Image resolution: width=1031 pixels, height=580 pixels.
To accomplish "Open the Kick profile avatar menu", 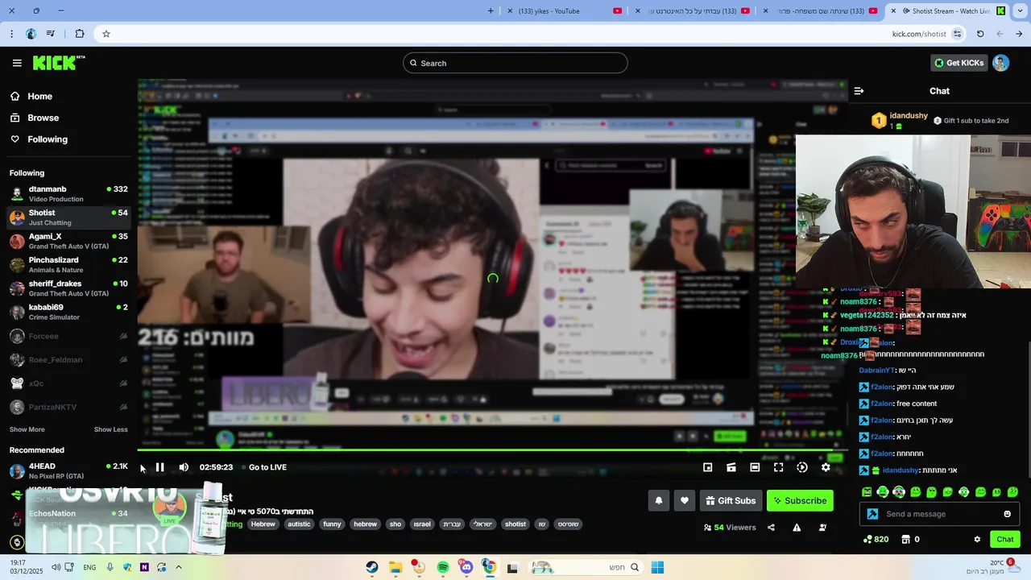I will coord(1000,63).
